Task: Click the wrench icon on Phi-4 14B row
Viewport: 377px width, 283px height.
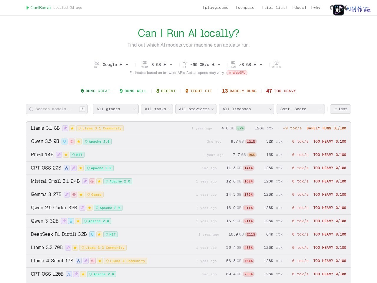Action: coord(59,155)
